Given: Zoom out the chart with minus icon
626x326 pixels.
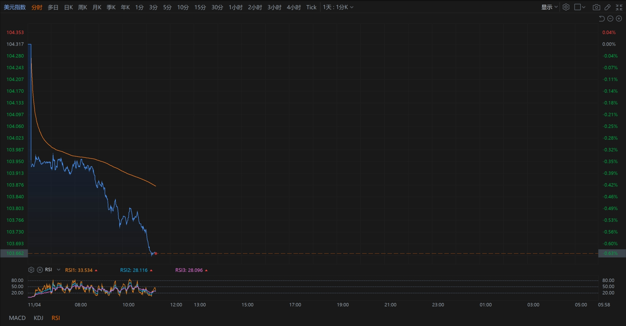Looking at the screenshot, I should [x=610, y=19].
